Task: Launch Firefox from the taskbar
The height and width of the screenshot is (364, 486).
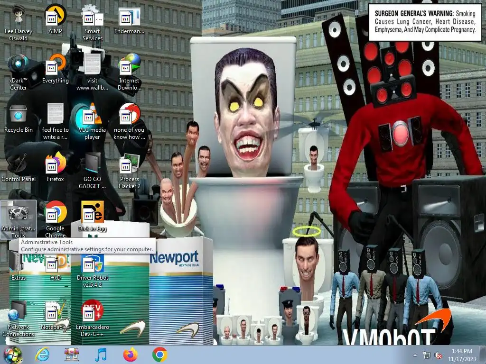Action: pyautogui.click(x=130, y=355)
